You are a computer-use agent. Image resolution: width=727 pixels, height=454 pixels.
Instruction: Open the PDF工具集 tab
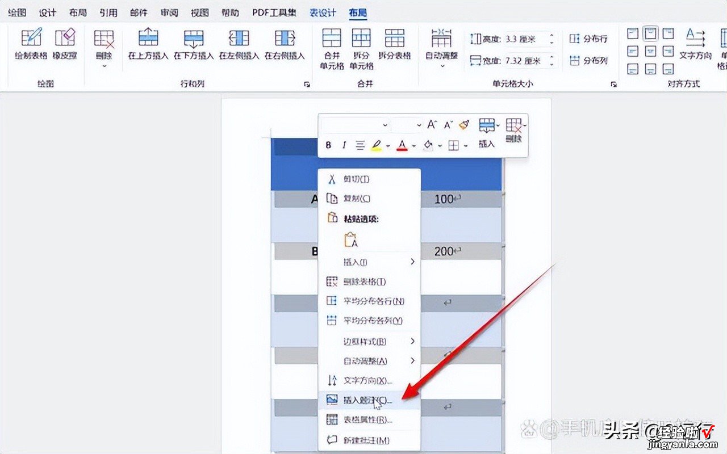pos(275,12)
